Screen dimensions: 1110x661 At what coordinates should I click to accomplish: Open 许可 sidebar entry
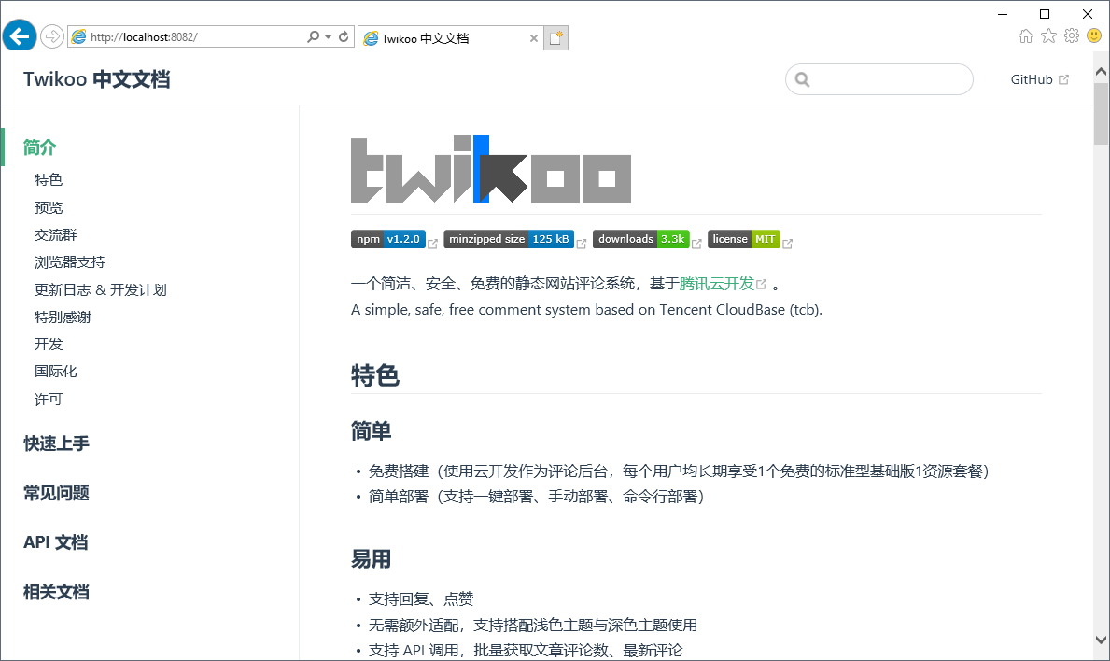coord(49,400)
